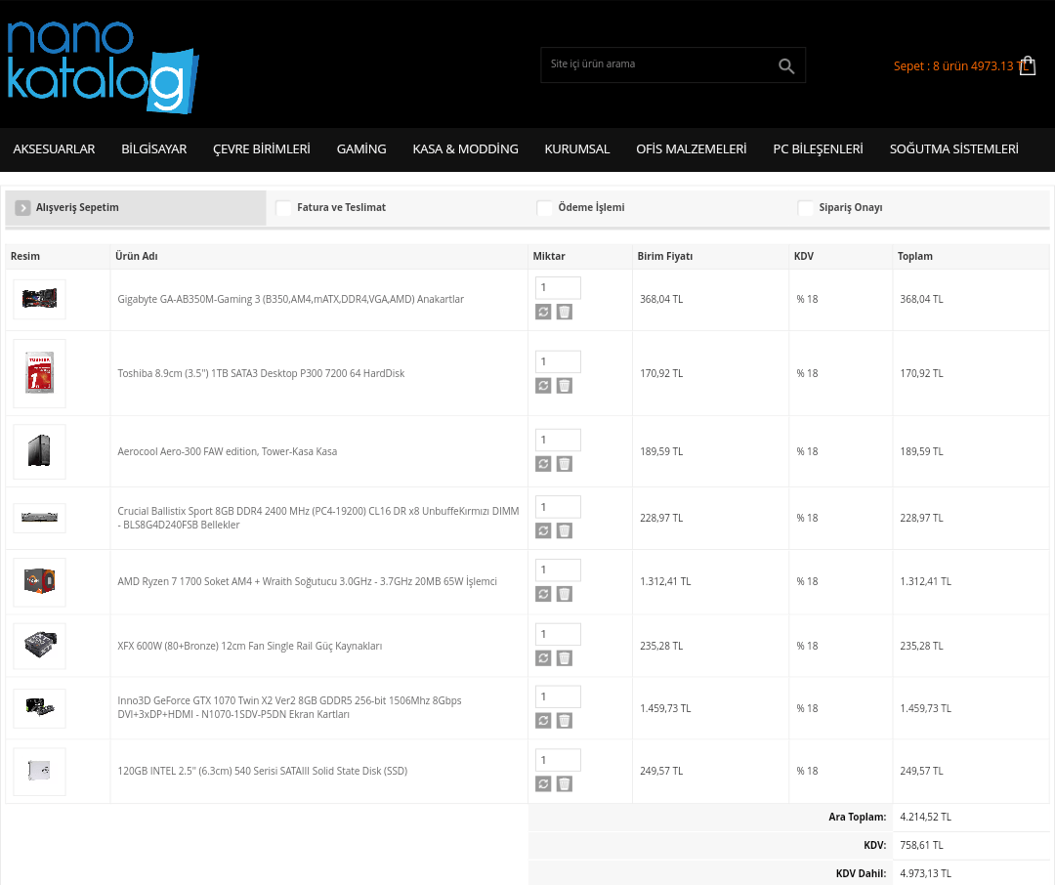This screenshot has height=885, width=1055.
Task: Open OFİS MALZEMELERİ category
Action: click(691, 149)
